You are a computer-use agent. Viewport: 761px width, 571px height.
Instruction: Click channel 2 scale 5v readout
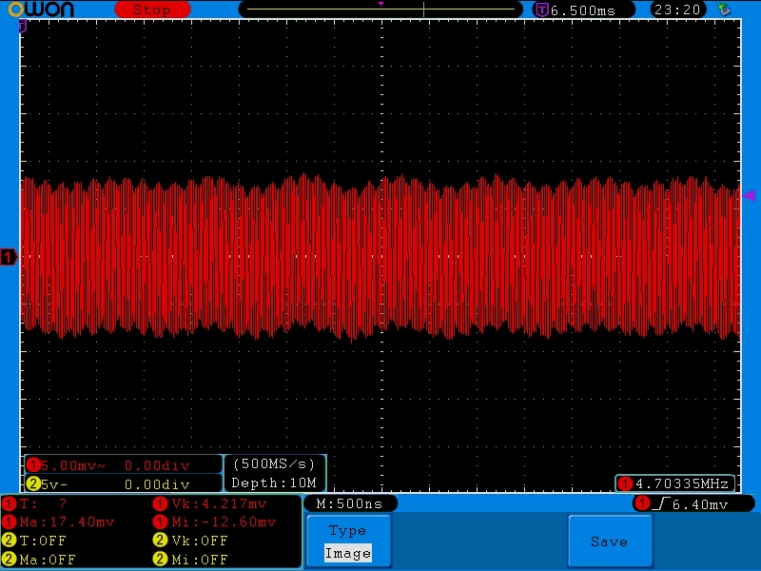click(54, 484)
